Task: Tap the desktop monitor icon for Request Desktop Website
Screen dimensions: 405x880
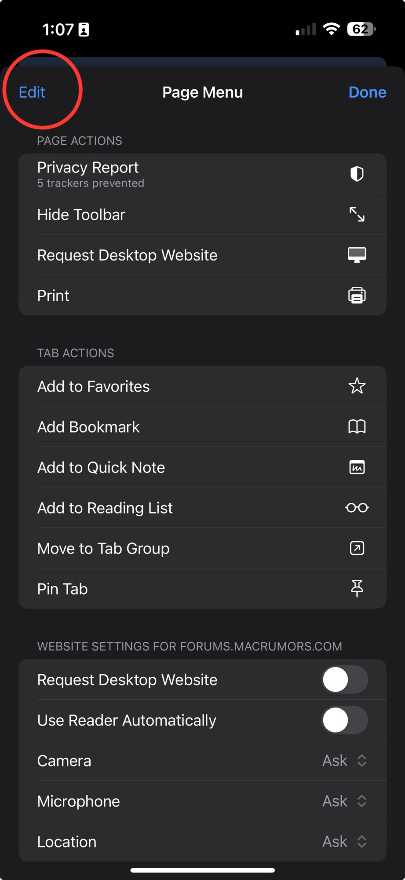Action: [x=357, y=255]
